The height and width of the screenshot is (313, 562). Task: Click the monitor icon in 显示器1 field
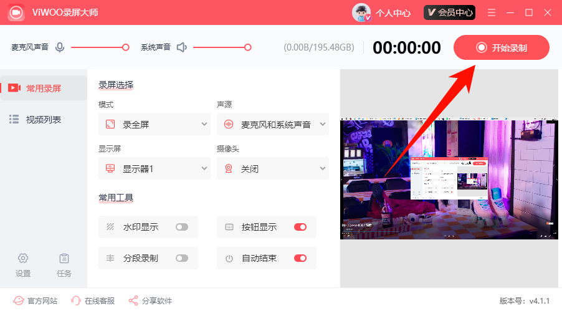110,168
